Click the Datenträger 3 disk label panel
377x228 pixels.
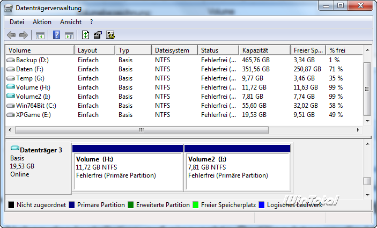coord(38,168)
